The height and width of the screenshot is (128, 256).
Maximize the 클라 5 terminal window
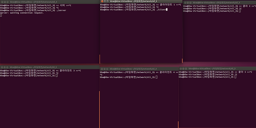(186, 69)
